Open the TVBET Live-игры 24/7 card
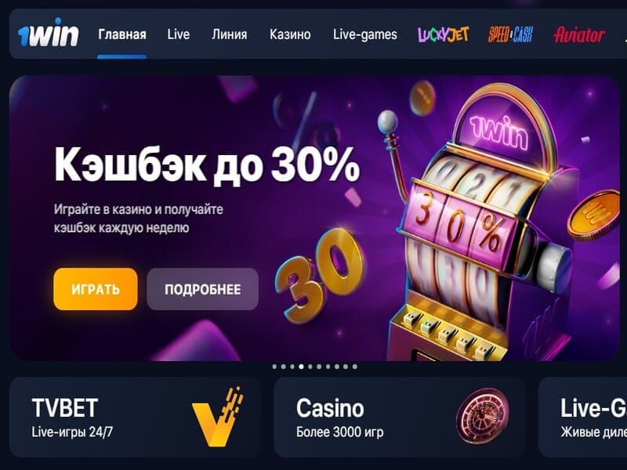This screenshot has height=470, width=627. click(135, 417)
